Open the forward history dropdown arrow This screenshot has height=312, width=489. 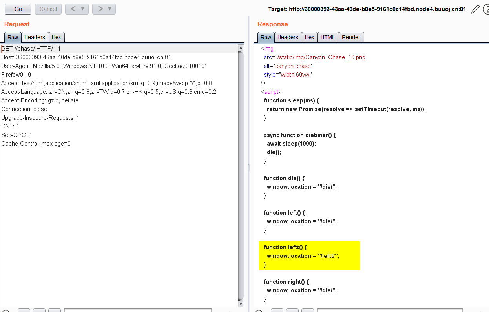[110, 9]
